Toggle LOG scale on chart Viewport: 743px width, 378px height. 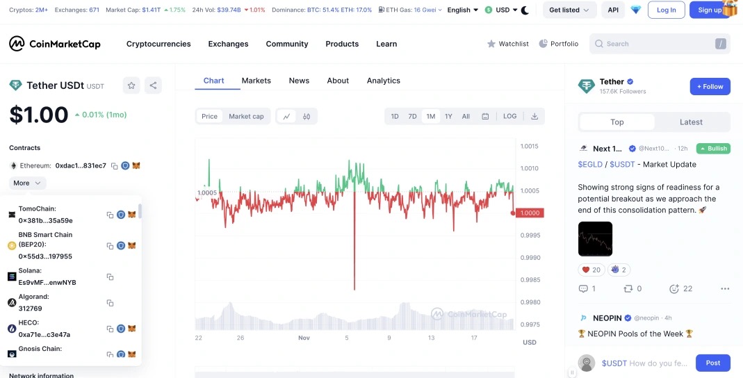[x=510, y=116]
